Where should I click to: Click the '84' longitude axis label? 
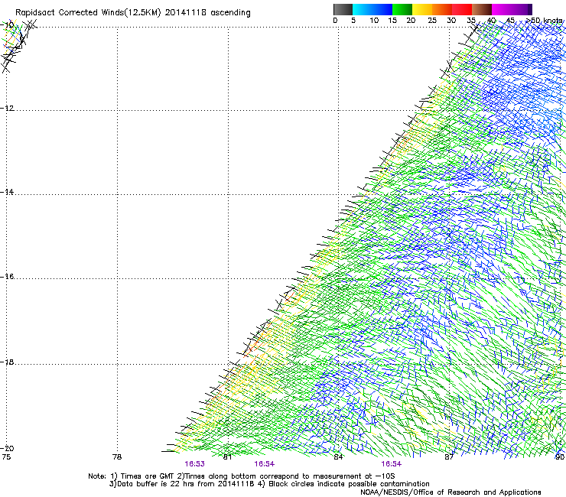338,457
